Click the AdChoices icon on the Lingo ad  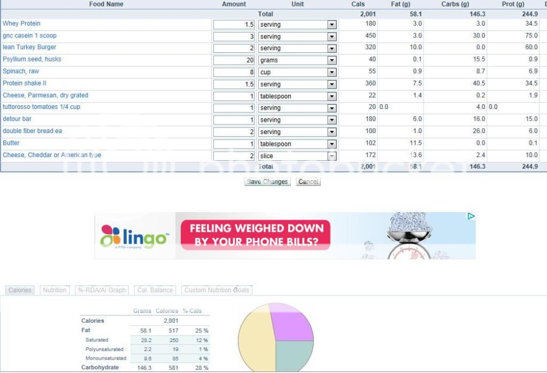pos(471,216)
